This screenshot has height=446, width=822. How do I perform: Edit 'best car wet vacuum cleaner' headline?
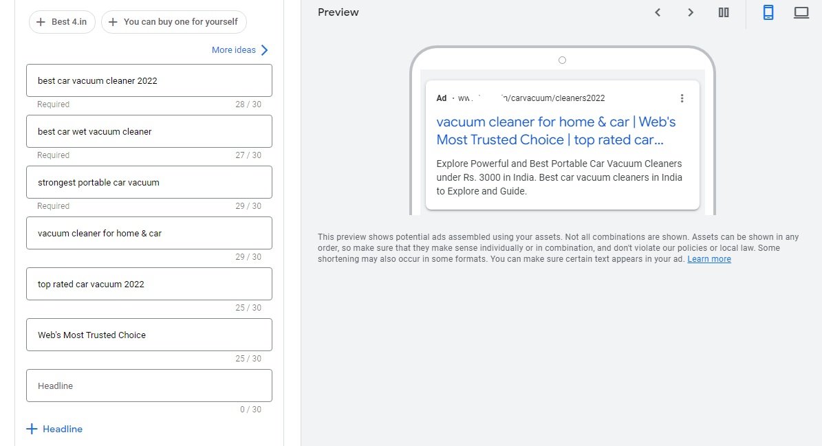pos(149,131)
